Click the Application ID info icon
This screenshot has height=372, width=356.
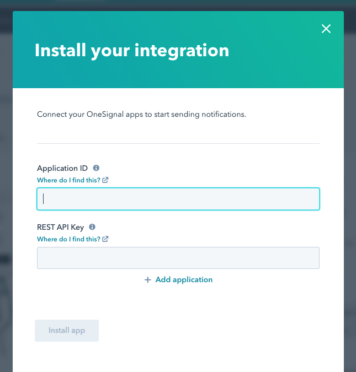click(x=96, y=168)
